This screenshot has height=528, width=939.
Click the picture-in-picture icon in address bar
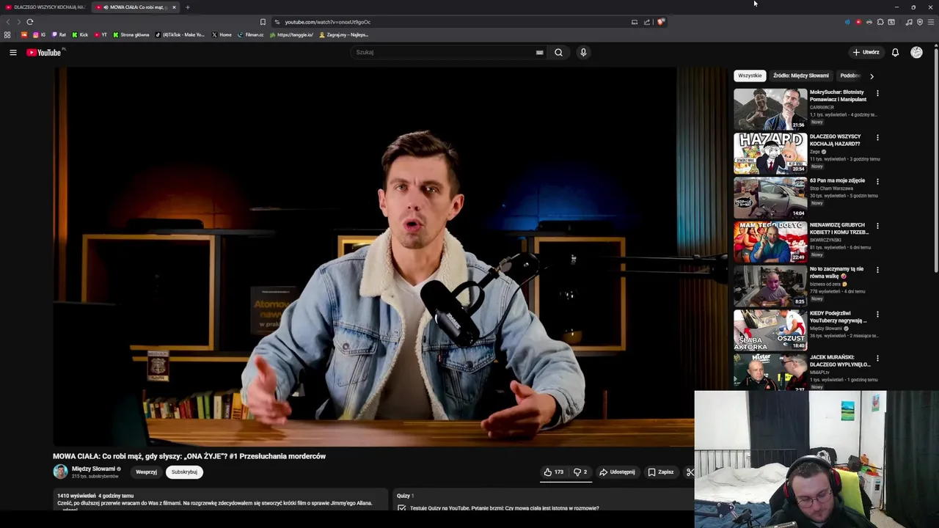point(635,22)
